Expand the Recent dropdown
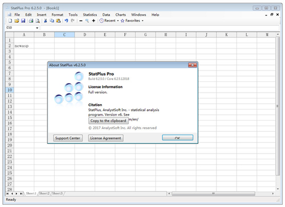This screenshot has height=207, width=285. [x=118, y=20]
